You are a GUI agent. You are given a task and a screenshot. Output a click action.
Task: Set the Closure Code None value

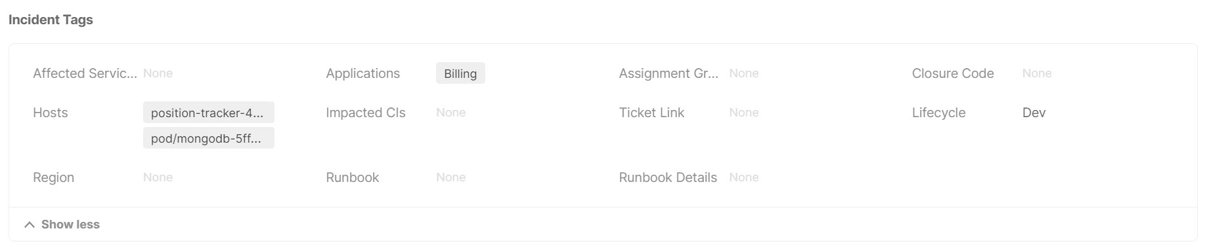pyautogui.click(x=1037, y=73)
